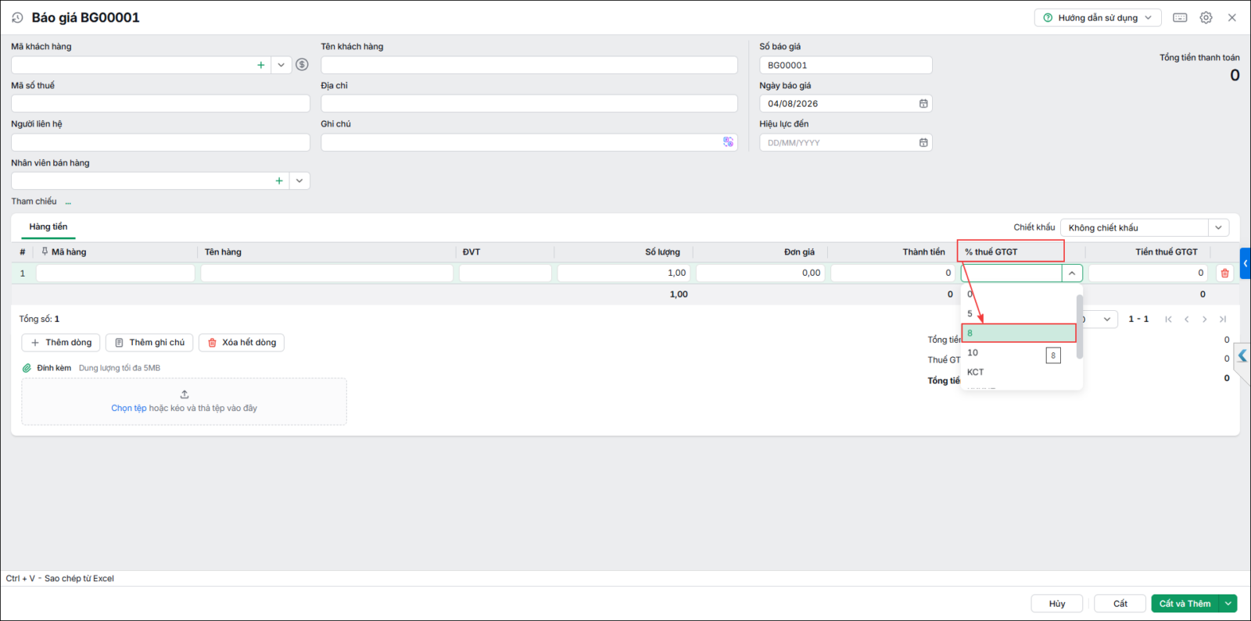1251x621 pixels.
Task: Click the Người liên hệ field
Action: pos(160,142)
